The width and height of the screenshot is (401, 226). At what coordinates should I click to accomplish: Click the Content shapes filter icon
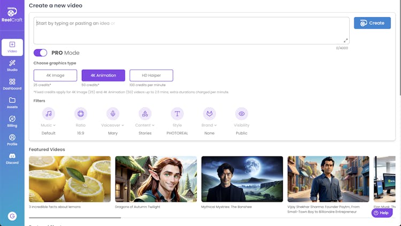coord(145,114)
